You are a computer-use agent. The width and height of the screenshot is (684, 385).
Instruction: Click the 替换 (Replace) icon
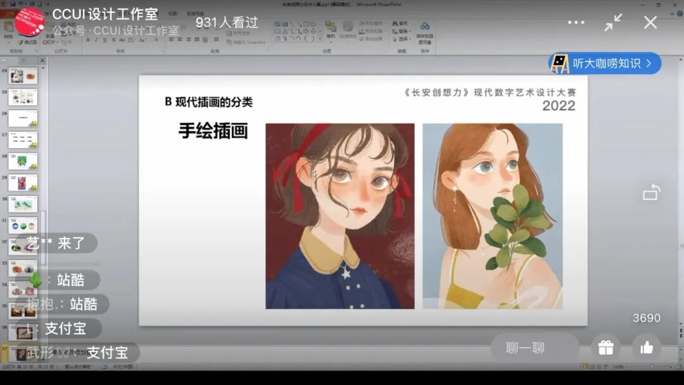(400, 31)
